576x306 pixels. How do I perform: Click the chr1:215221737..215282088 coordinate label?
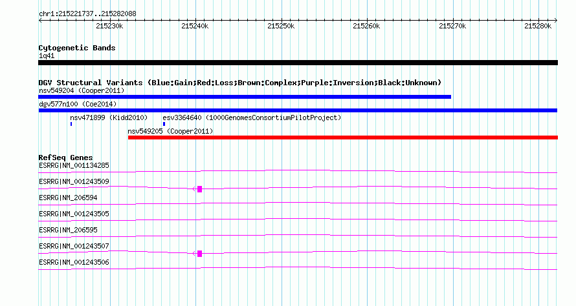tap(87, 14)
